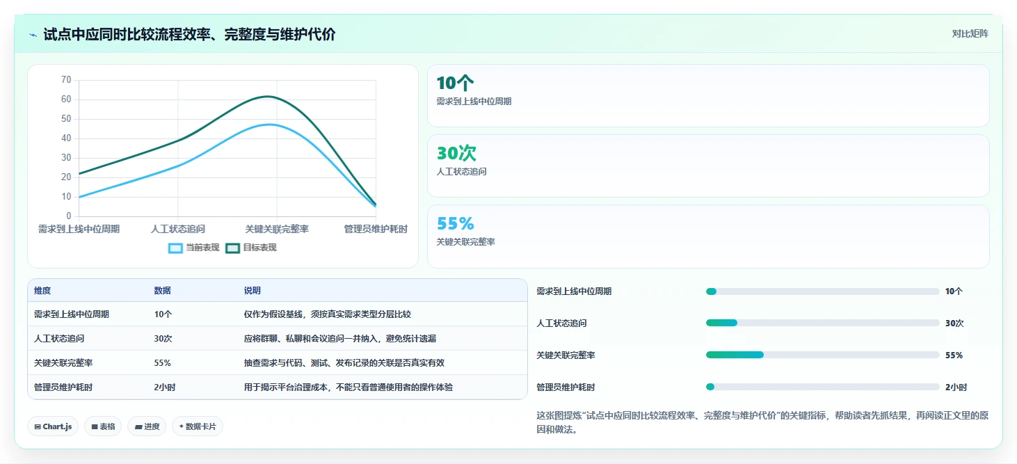The image size is (1017, 464).
Task: Click the lightning icon beside the title
Action: [33, 35]
